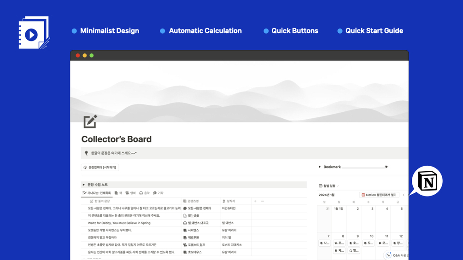Click the Notion logo speech bubble
463x260 pixels.
pos(427,181)
